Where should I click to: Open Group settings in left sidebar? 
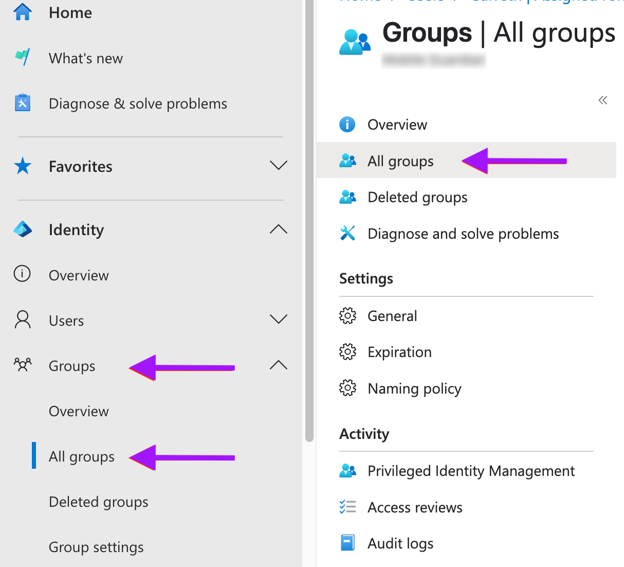(x=96, y=547)
